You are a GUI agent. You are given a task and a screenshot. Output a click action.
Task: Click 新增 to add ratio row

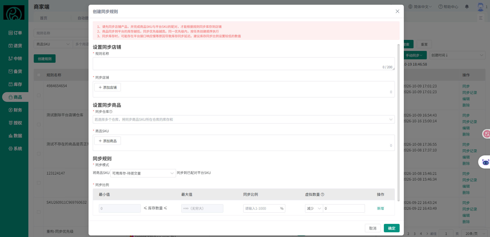pos(380,208)
